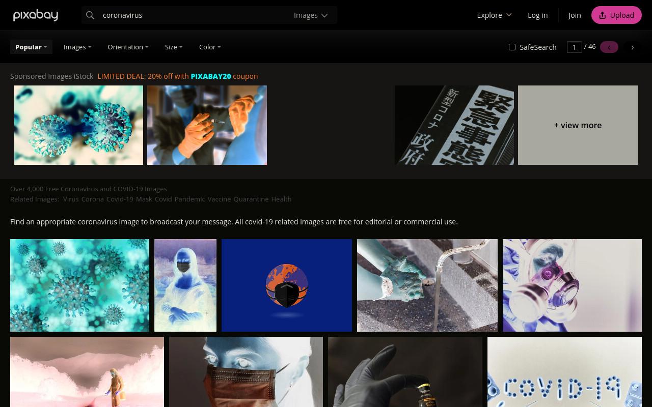Open the Images filter dropdown

click(x=77, y=47)
